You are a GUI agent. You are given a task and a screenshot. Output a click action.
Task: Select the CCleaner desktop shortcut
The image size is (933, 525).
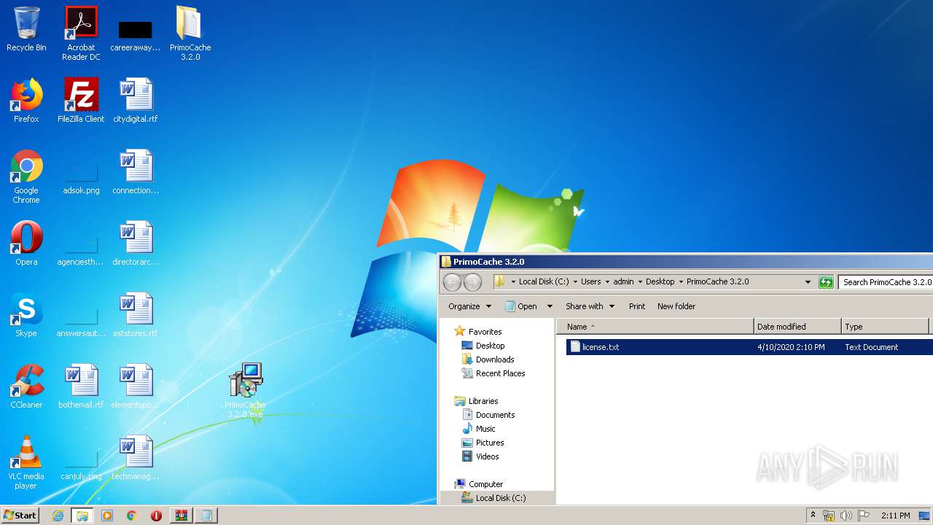26,386
